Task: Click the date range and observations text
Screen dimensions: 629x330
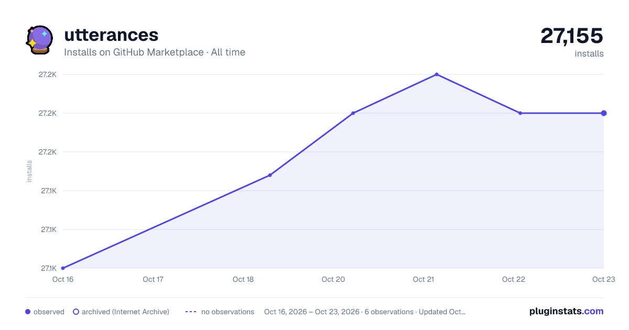Action: (x=365, y=312)
